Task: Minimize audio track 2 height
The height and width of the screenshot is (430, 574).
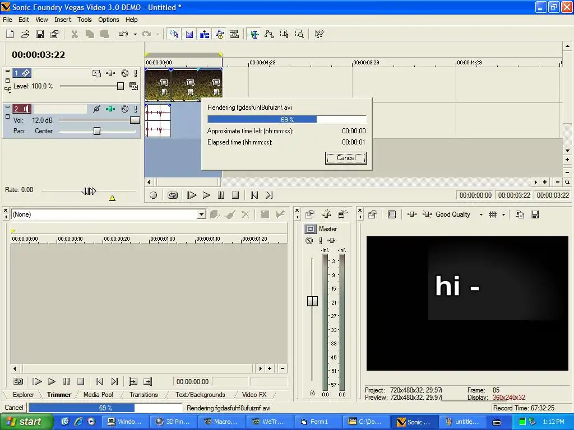Action: click(x=7, y=107)
